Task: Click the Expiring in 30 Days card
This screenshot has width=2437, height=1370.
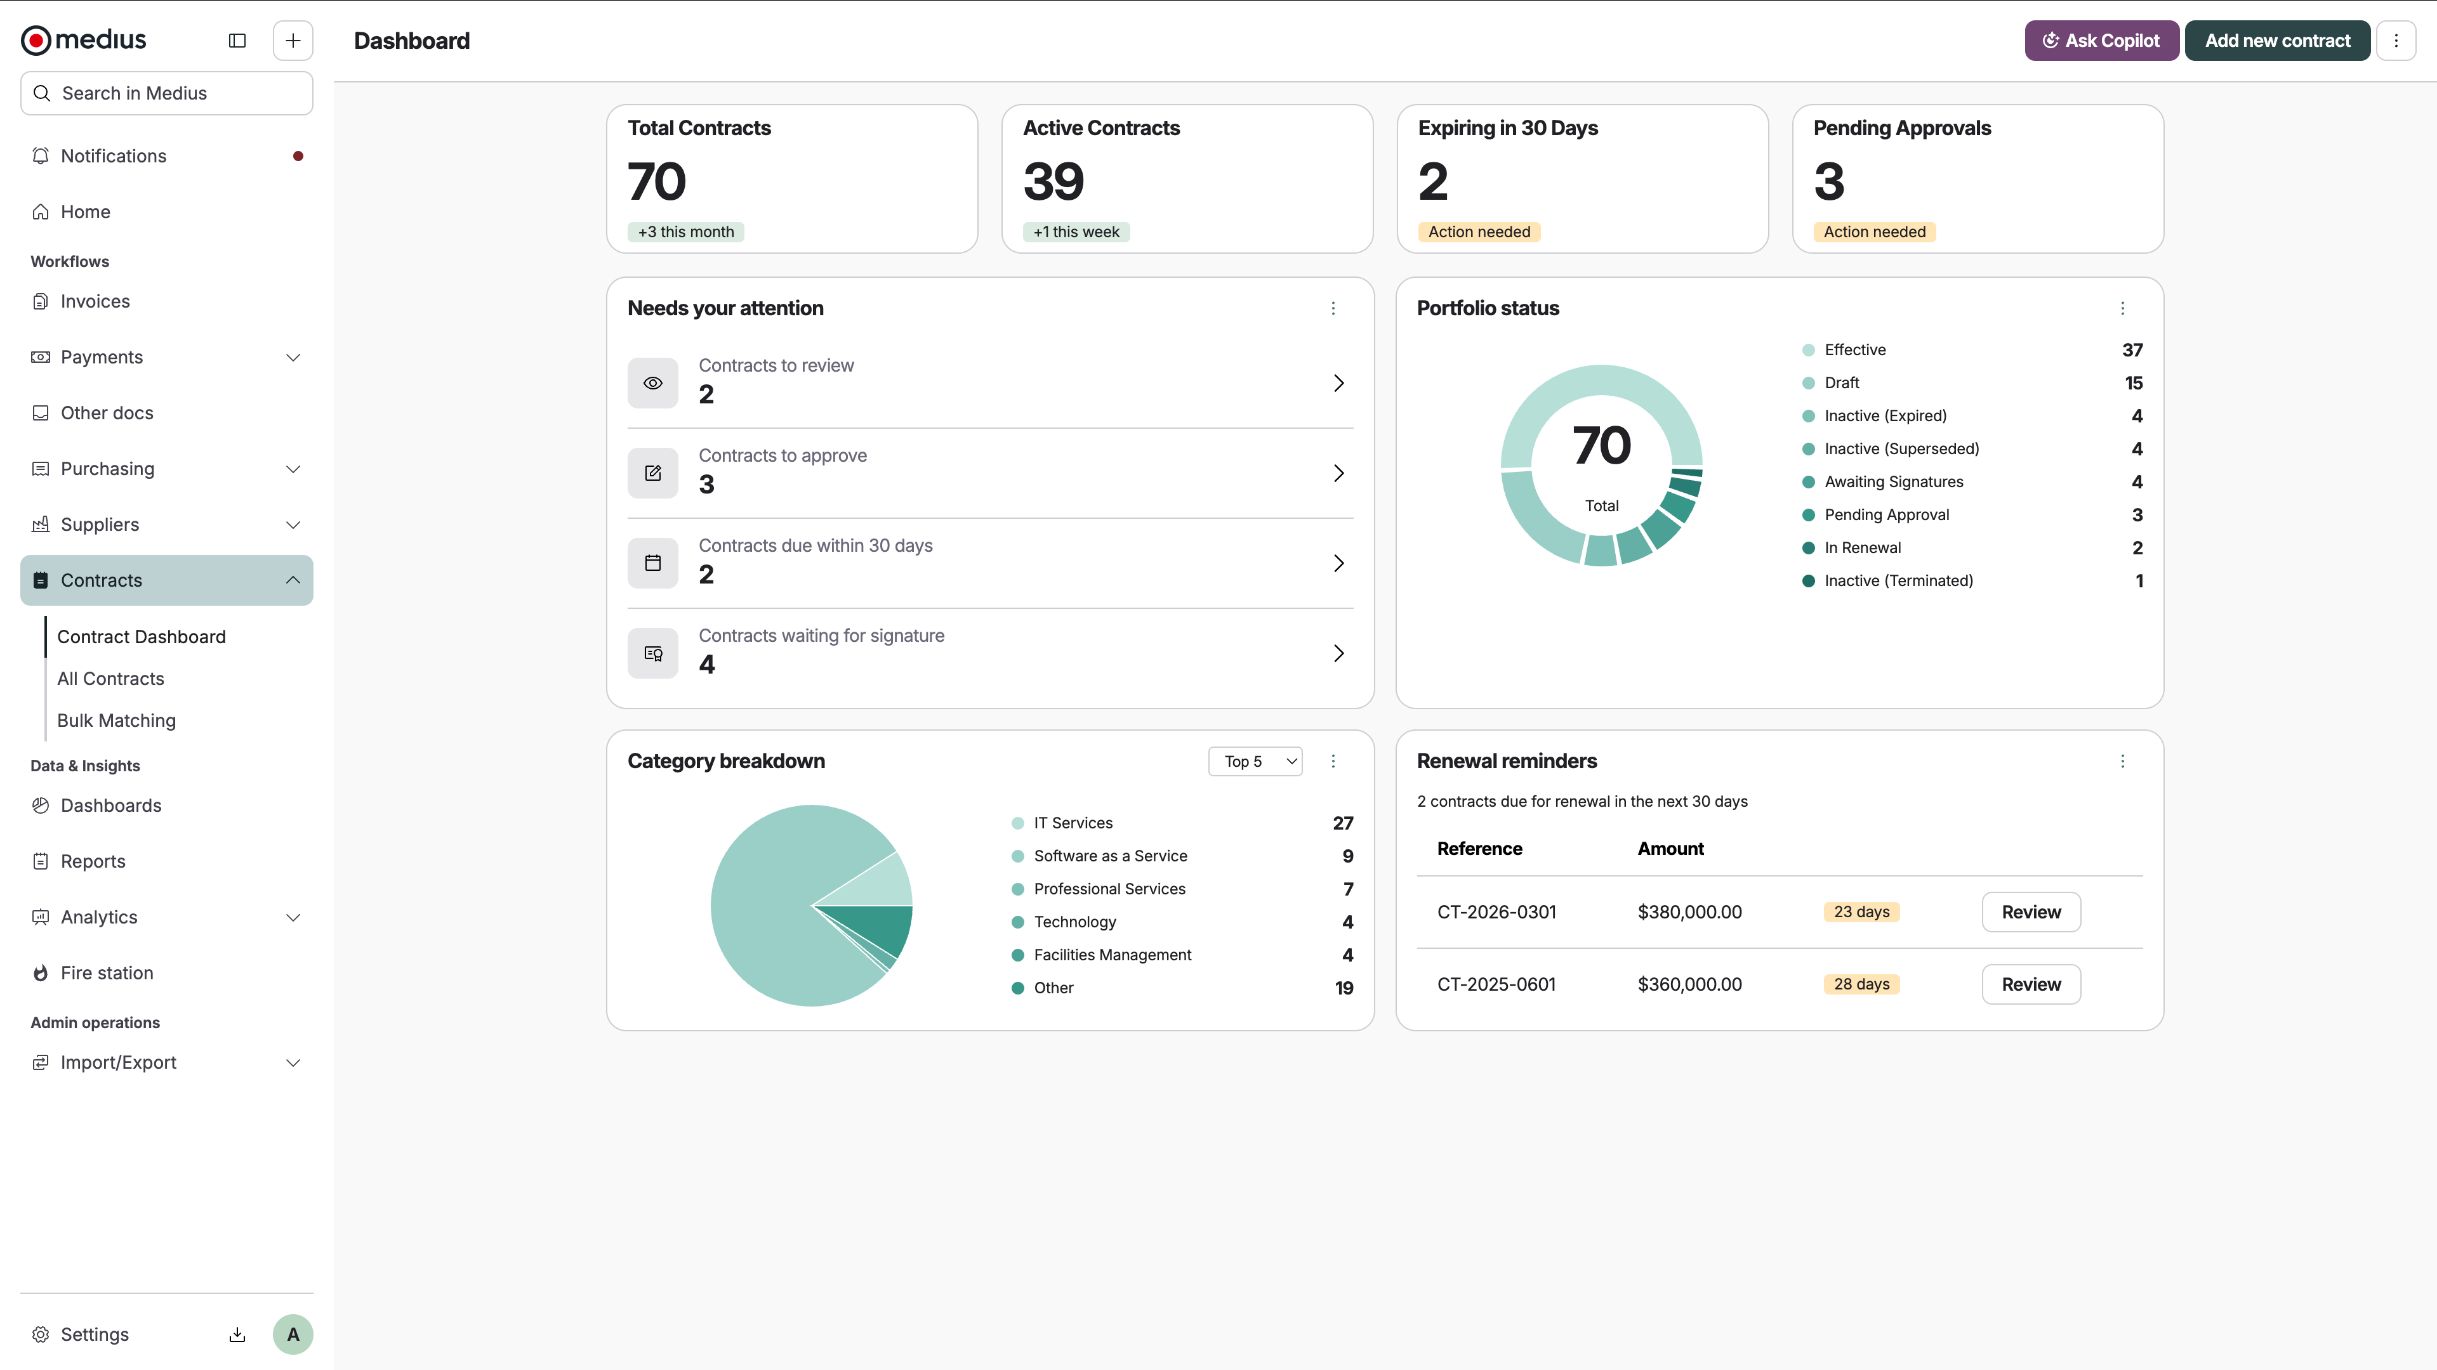Action: tap(1583, 179)
